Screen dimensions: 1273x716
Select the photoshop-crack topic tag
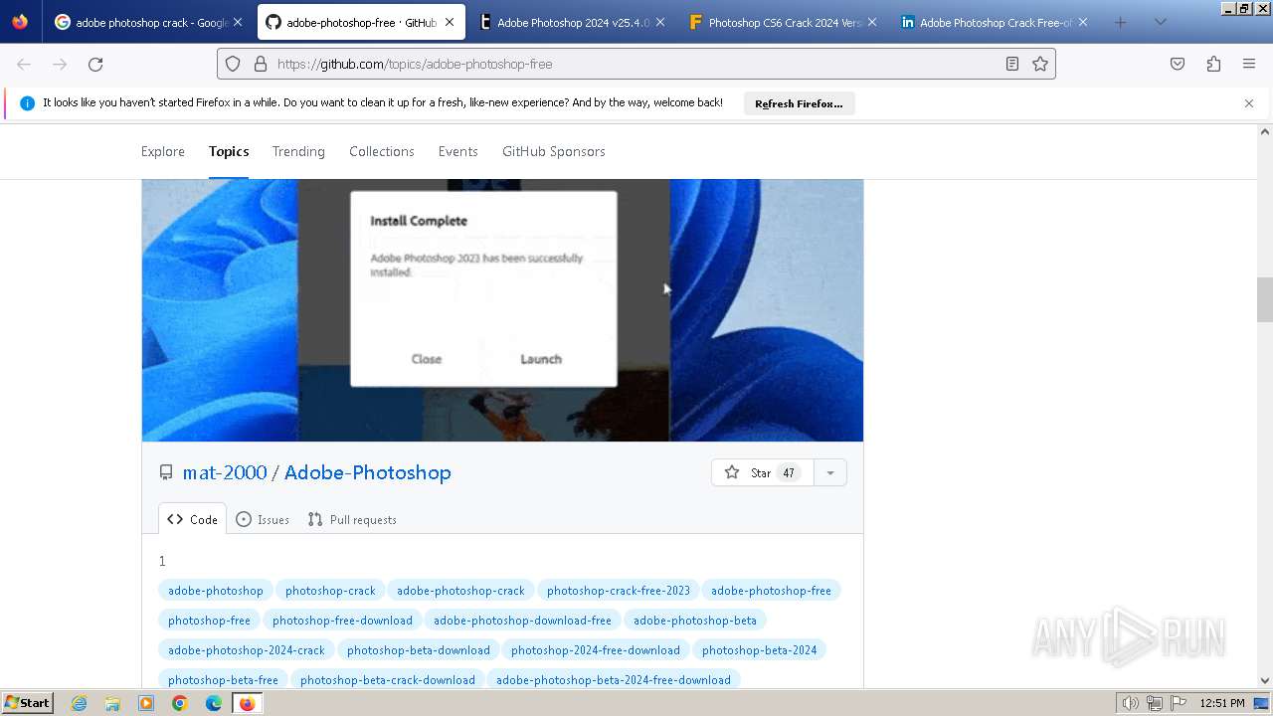point(330,591)
